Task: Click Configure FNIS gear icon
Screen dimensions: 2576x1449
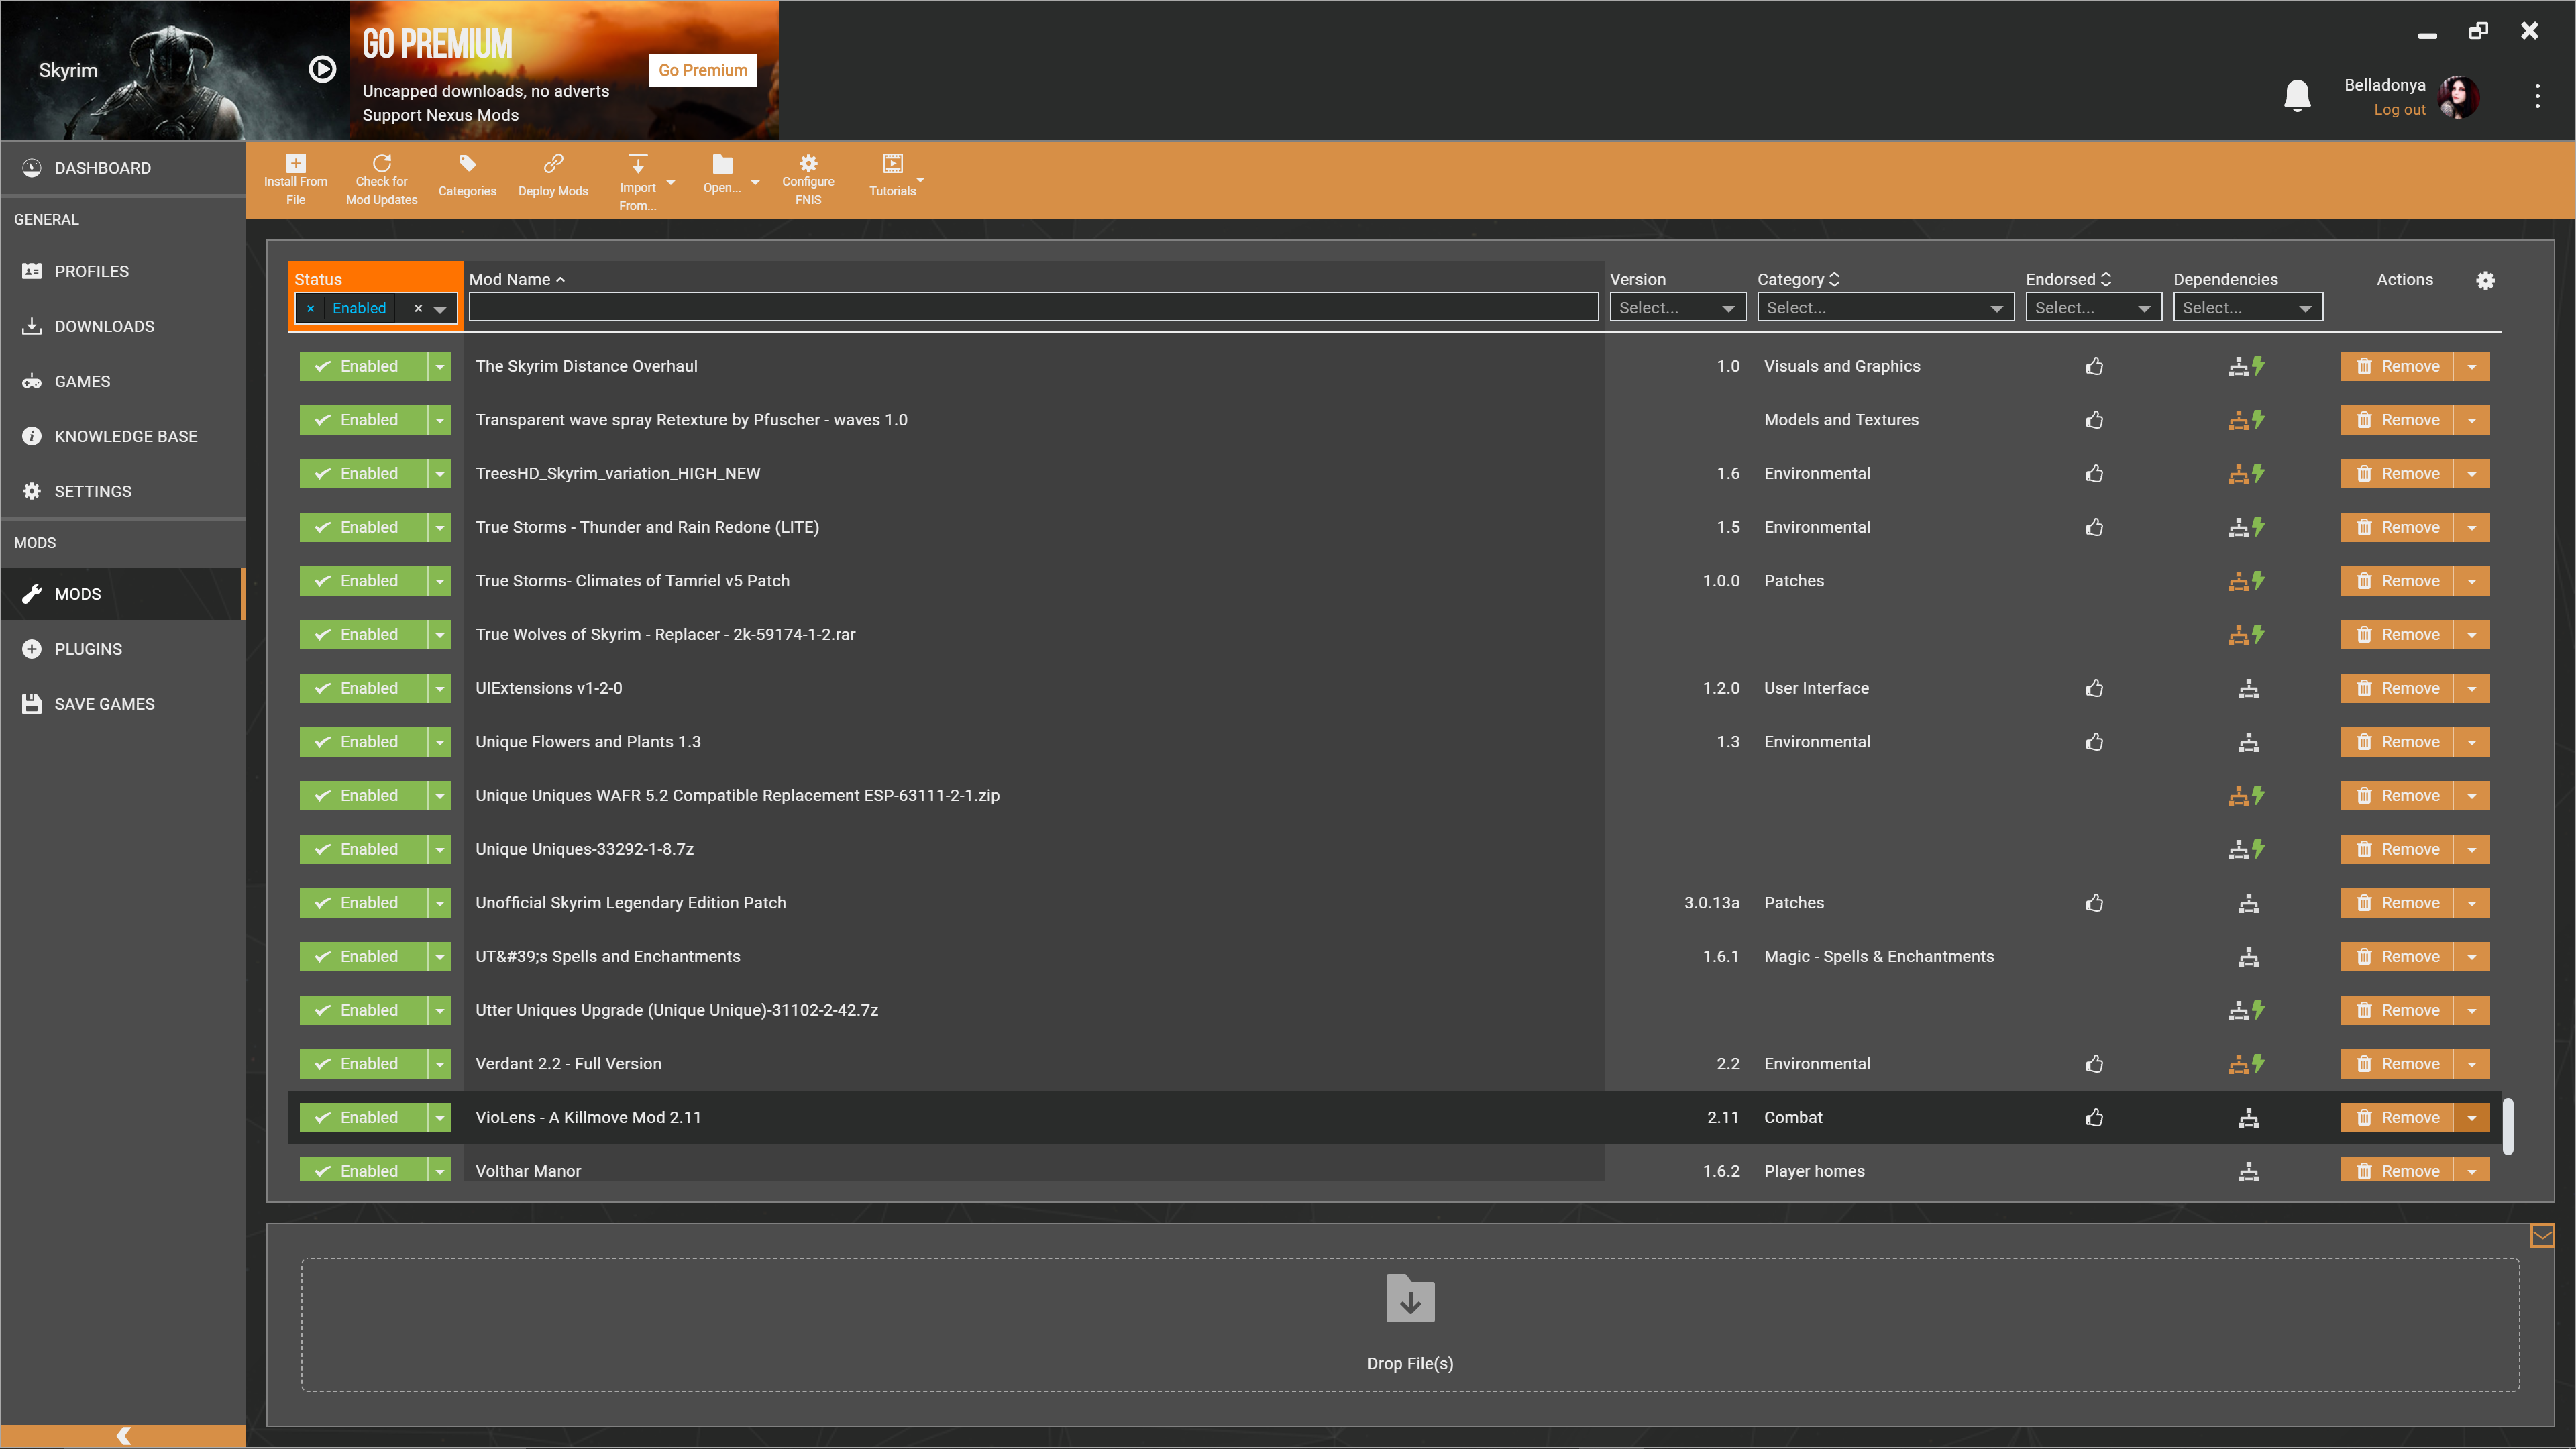Action: point(808,163)
